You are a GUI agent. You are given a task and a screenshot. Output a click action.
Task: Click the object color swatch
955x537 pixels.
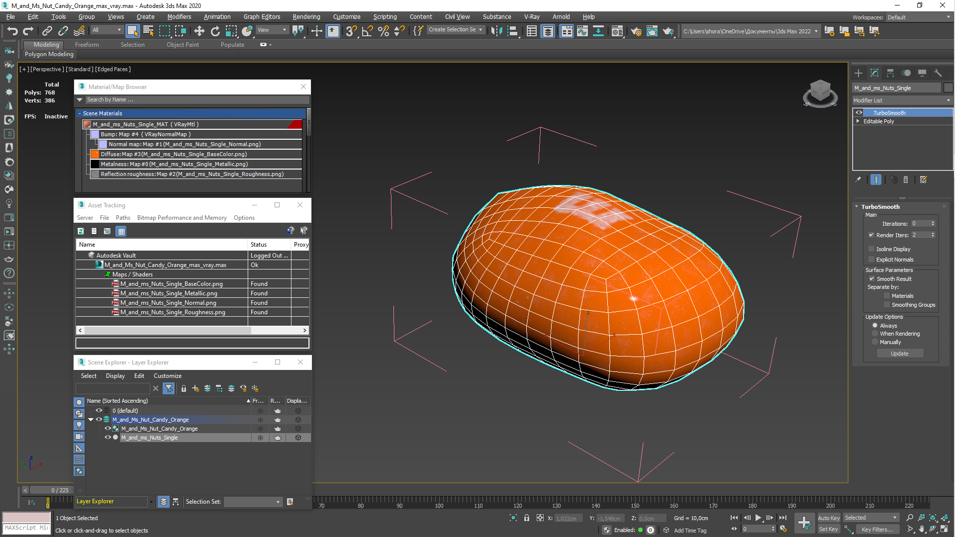(x=948, y=88)
